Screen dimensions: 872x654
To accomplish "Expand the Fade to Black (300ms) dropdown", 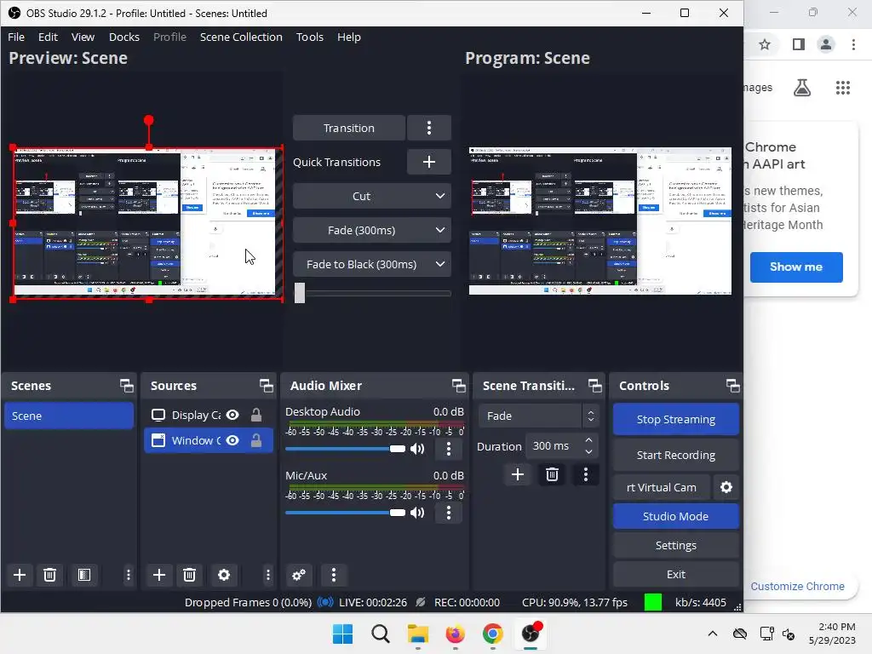I will point(440,264).
